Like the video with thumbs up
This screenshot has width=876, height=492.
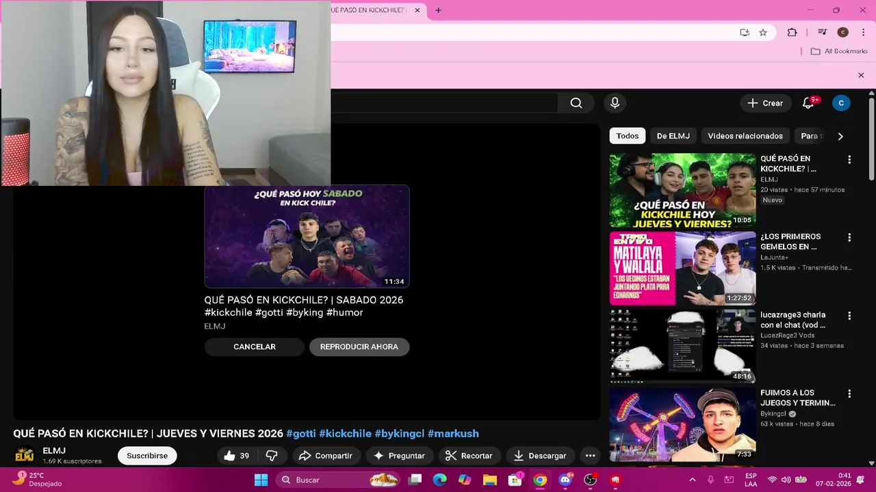tap(236, 456)
